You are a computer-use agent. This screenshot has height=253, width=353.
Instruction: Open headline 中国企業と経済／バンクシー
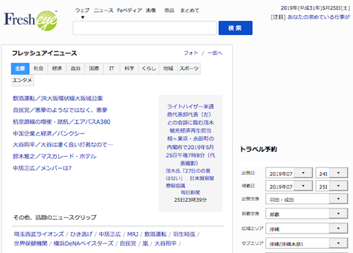(x=49, y=134)
